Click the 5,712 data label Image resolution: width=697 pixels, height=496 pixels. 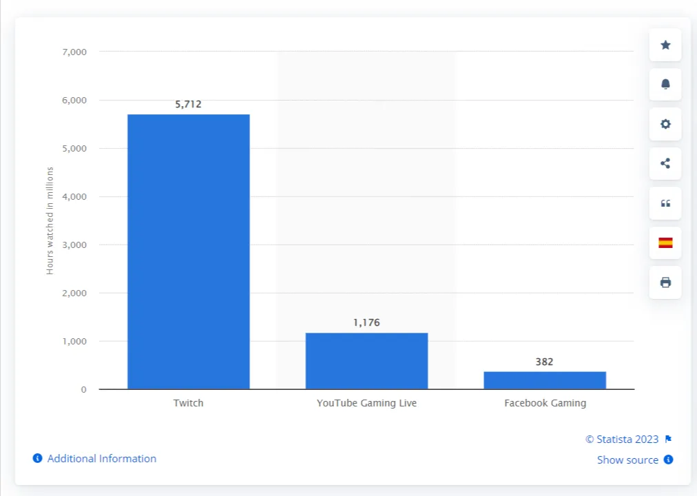(188, 105)
